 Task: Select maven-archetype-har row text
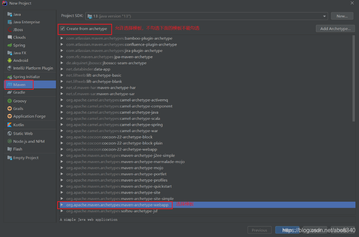pyautogui.click(x=101, y=88)
